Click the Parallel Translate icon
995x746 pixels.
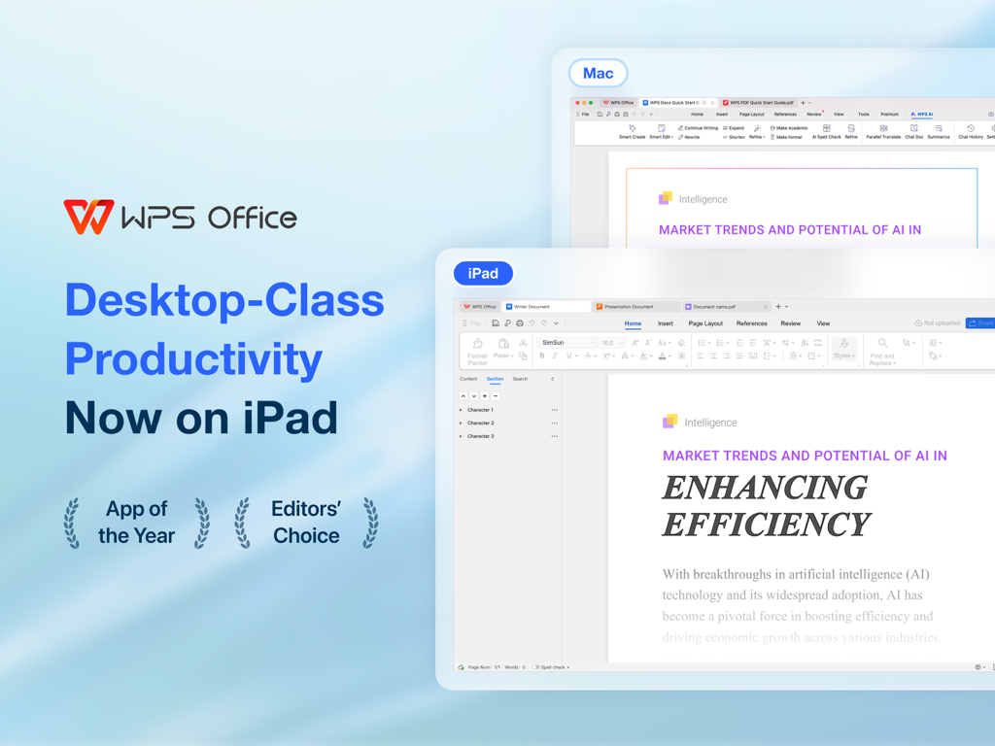click(x=883, y=129)
